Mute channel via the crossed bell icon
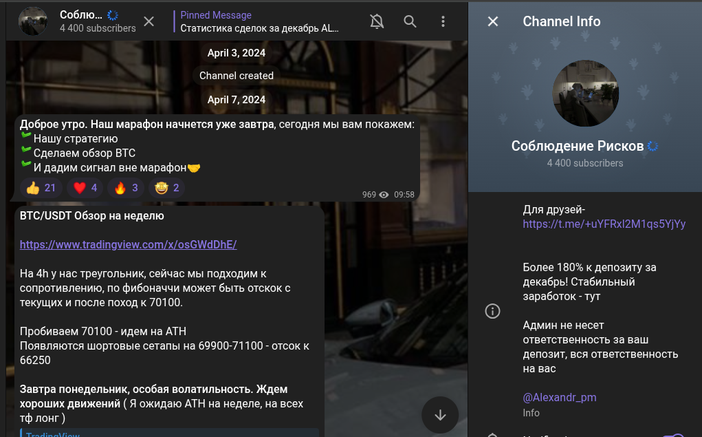This screenshot has width=702, height=437. tap(377, 21)
